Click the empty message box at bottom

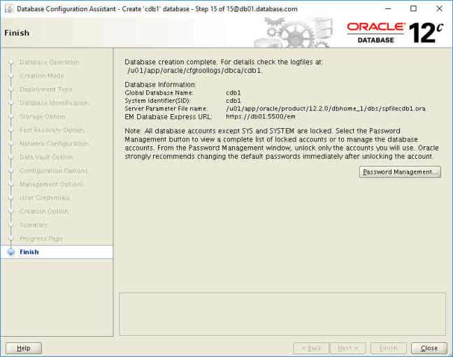click(x=282, y=314)
